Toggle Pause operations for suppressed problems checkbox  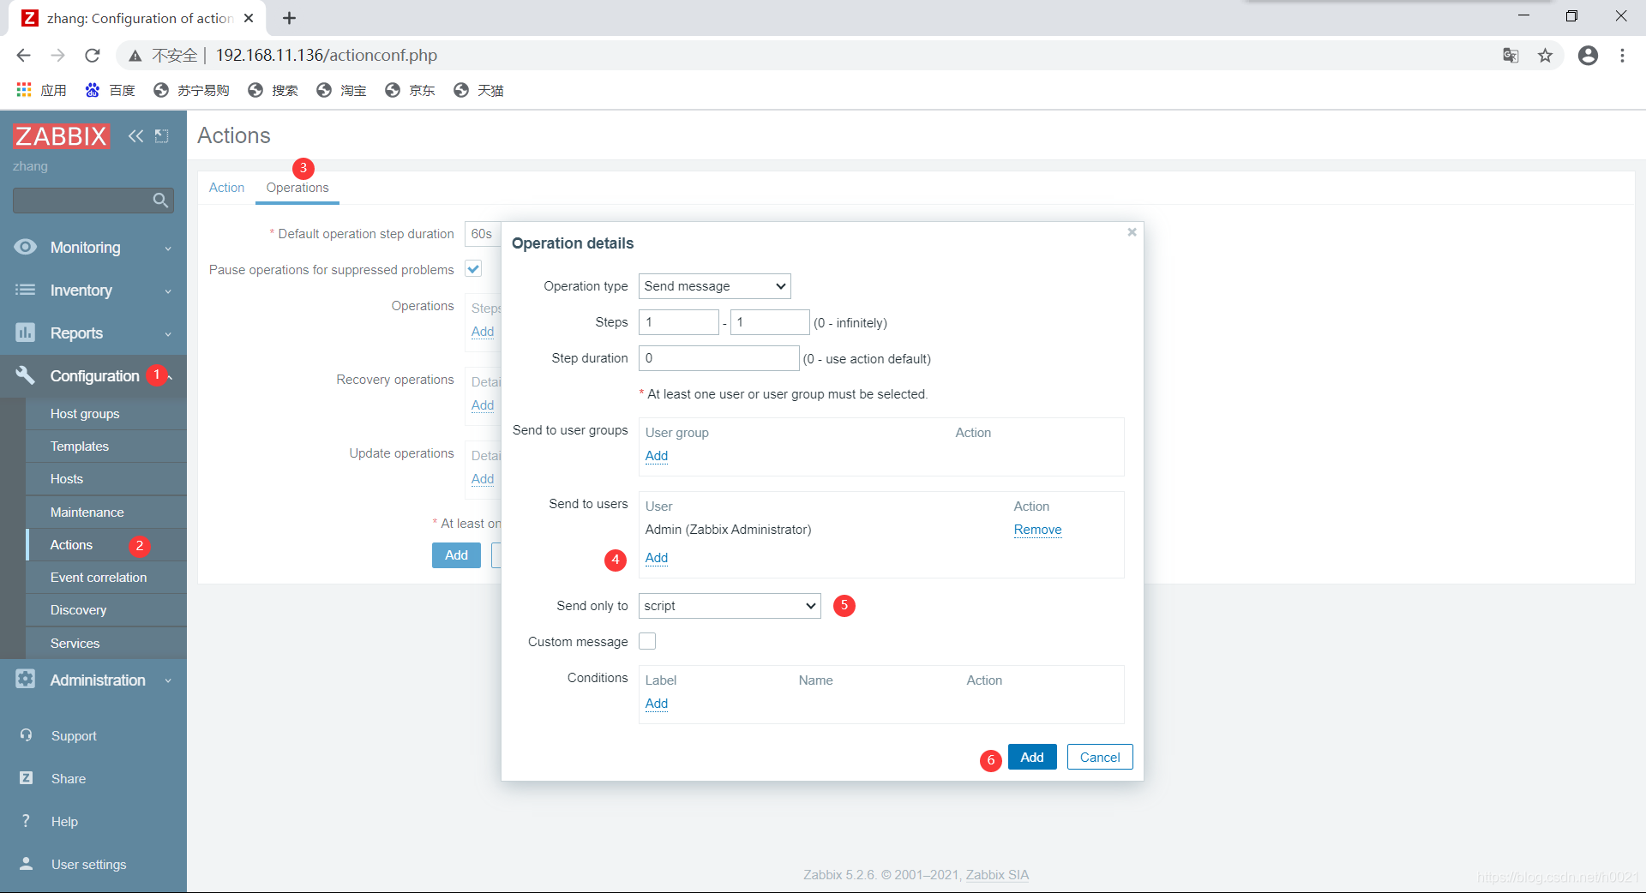coord(473,268)
